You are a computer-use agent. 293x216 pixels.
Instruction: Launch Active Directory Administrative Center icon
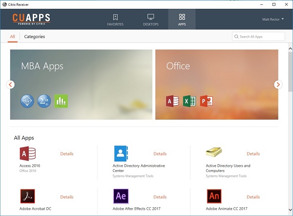click(x=121, y=153)
